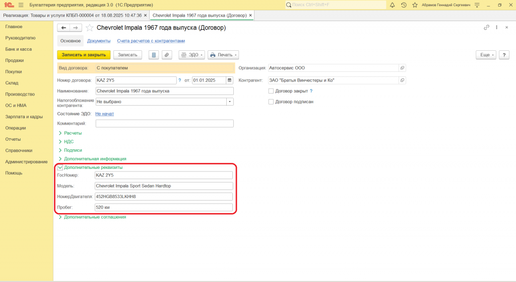The image size is (516, 282).
Task: Click the Модель input field
Action: coord(164,186)
